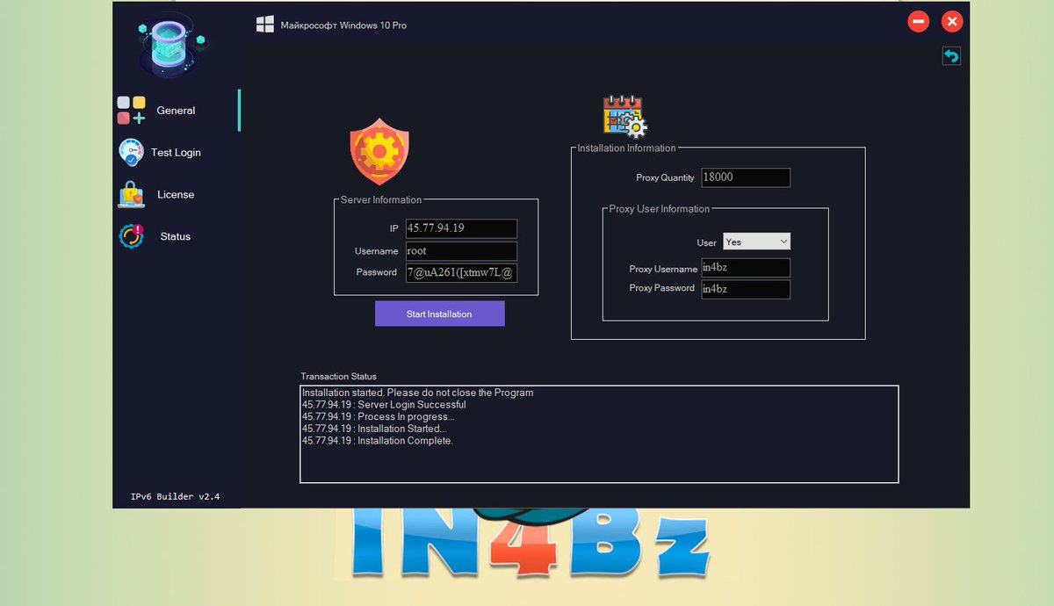
Task: Click the IPv6 Builder logo icon
Action: click(171, 43)
